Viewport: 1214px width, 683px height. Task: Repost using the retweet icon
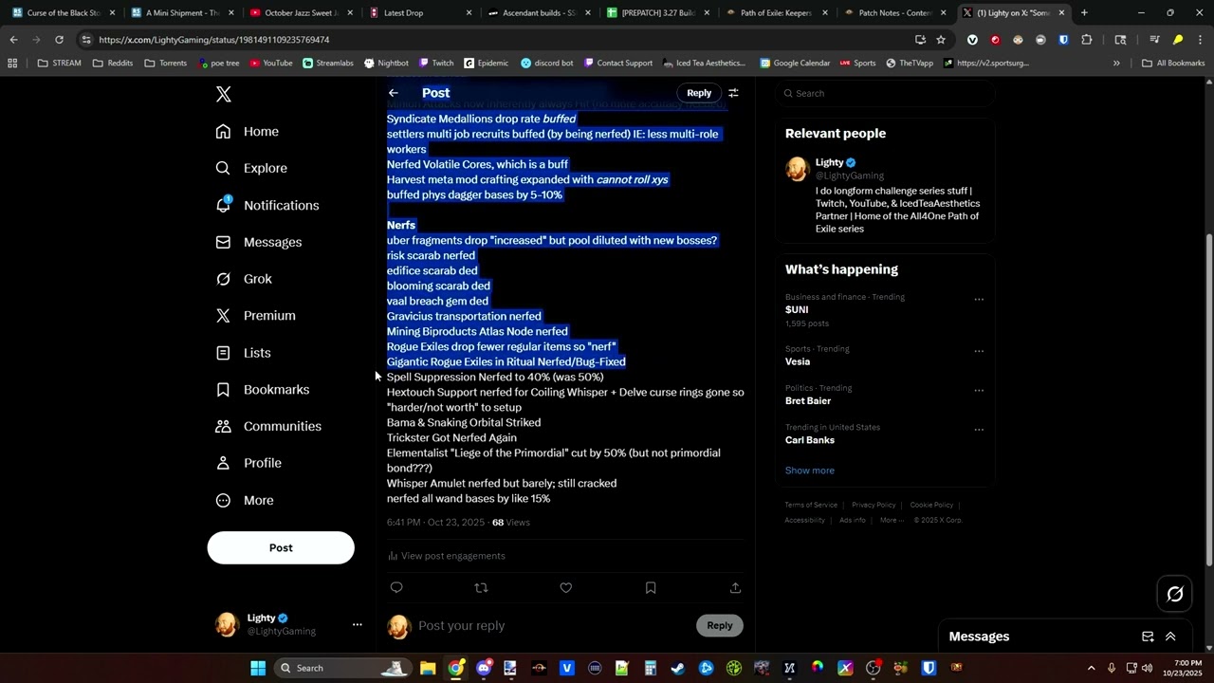pyautogui.click(x=481, y=588)
